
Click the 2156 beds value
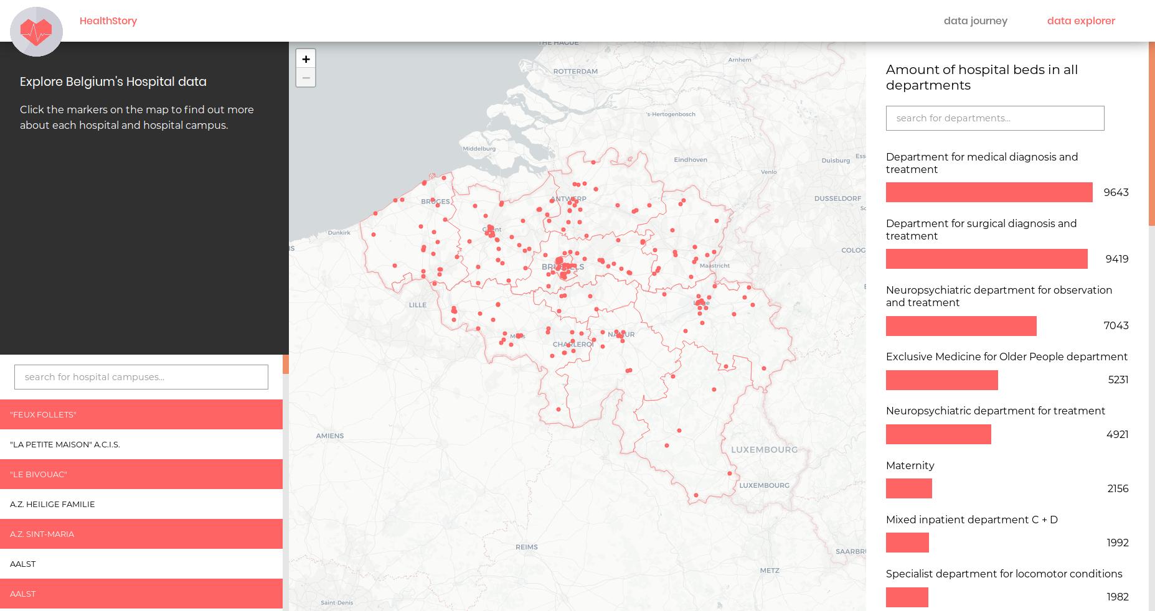[1118, 488]
